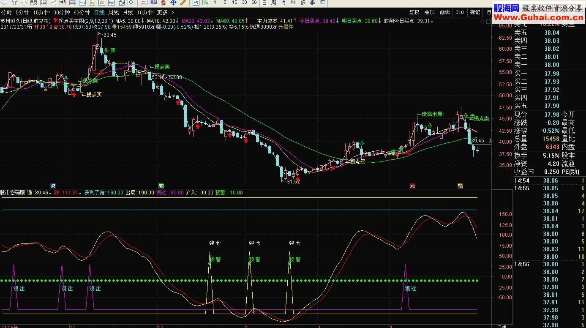Select the pencil drawing tool icon
The width and height of the screenshot is (586, 328).
[183, 3]
